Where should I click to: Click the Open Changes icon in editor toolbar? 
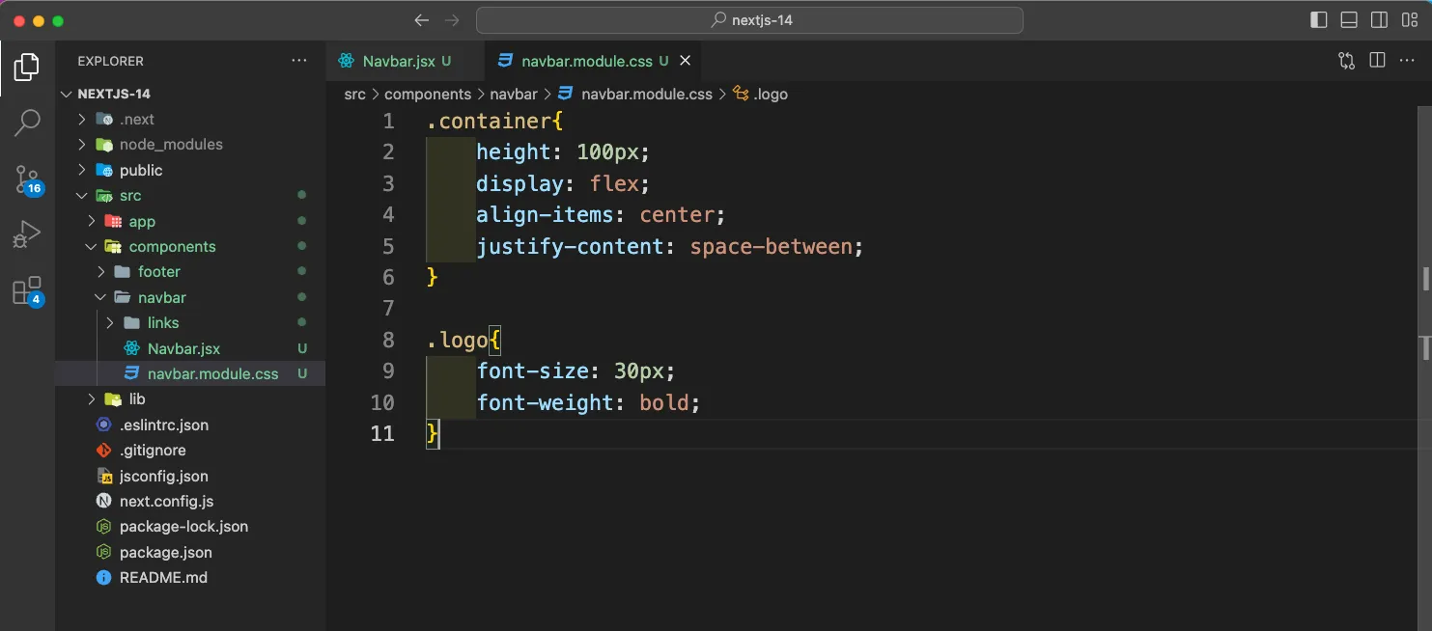pos(1346,61)
